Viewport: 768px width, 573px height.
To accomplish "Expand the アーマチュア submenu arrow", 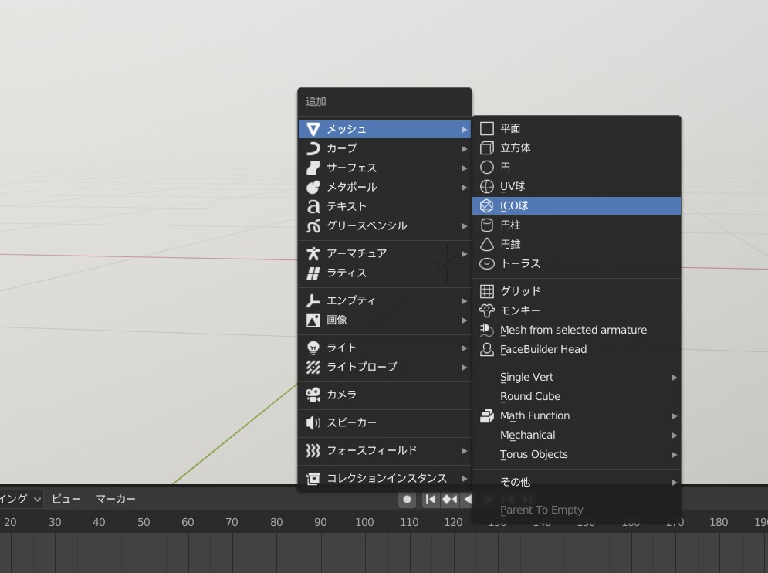I will (x=464, y=253).
